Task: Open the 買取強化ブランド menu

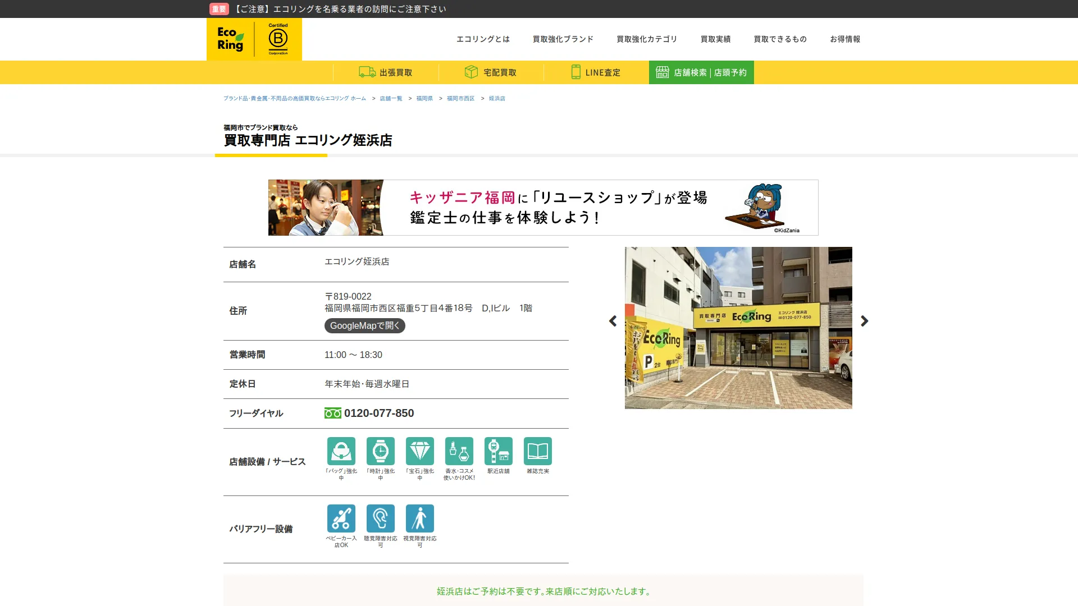Action: 563,39
